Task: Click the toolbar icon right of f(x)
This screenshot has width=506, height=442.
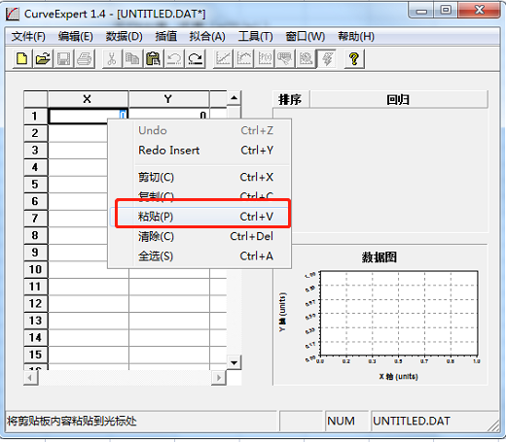Action: tap(285, 59)
